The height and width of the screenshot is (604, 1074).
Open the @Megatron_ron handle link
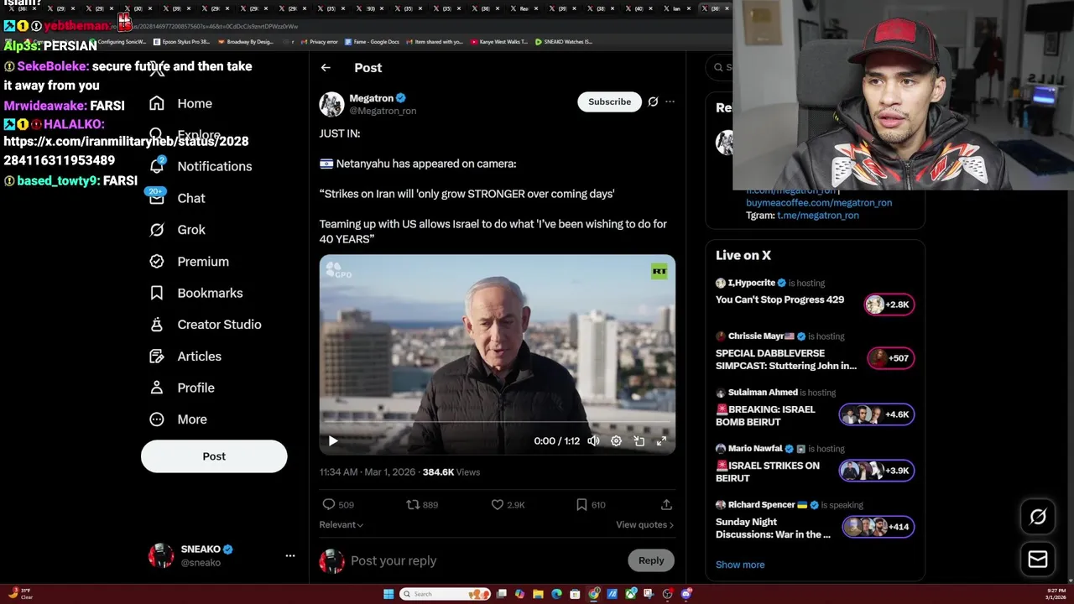[x=383, y=111]
